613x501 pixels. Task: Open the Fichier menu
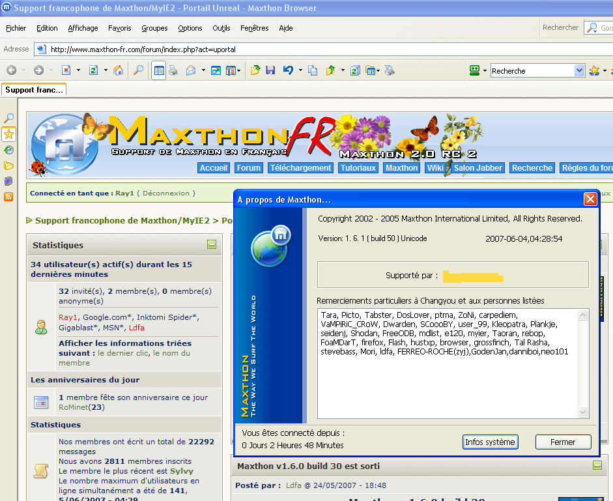16,28
